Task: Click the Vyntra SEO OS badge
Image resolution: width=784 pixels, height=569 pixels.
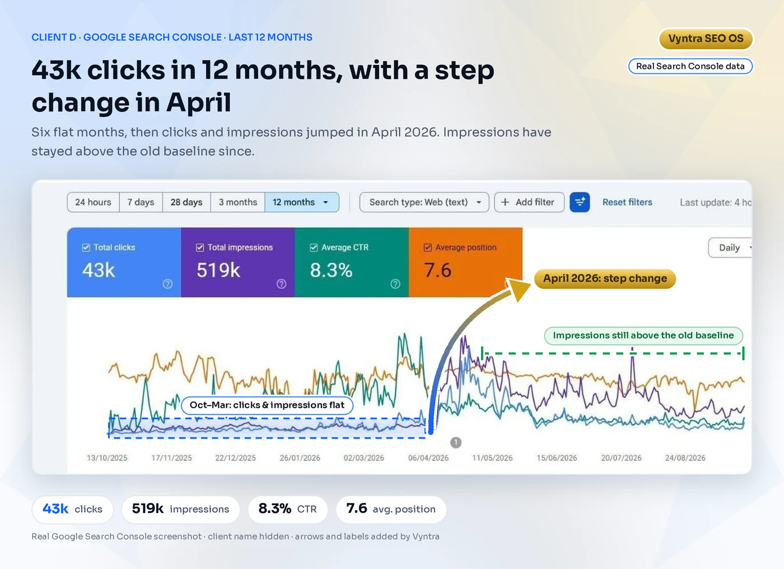Action: coord(706,39)
